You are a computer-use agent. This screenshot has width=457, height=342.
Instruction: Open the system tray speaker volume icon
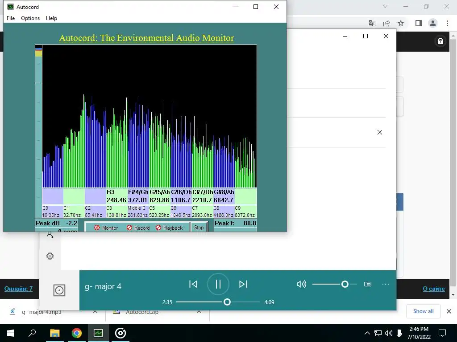[x=389, y=333]
